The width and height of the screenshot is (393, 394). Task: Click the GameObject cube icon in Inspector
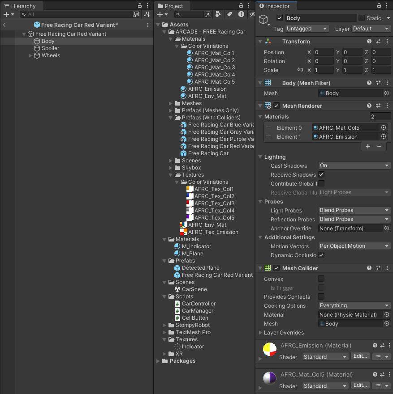(263, 19)
